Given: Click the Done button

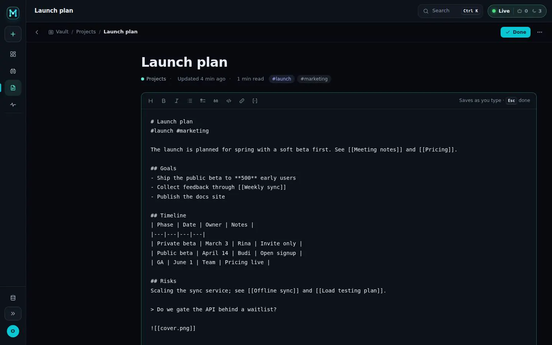Looking at the screenshot, I should [516, 32].
